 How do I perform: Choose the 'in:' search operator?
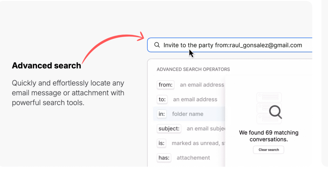click(161, 114)
